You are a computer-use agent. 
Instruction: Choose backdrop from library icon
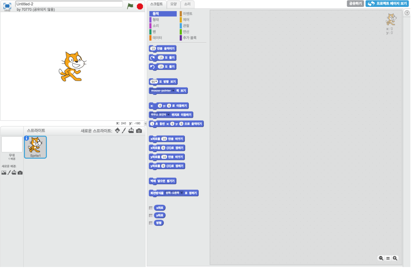(x=4, y=173)
